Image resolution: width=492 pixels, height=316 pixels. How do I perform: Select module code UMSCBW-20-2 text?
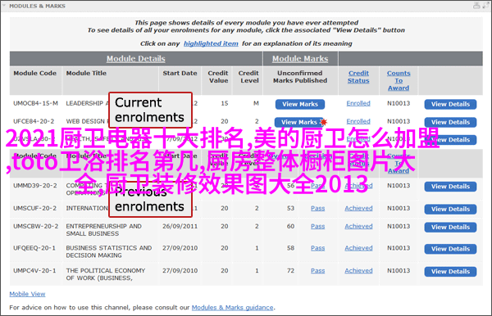(35, 226)
